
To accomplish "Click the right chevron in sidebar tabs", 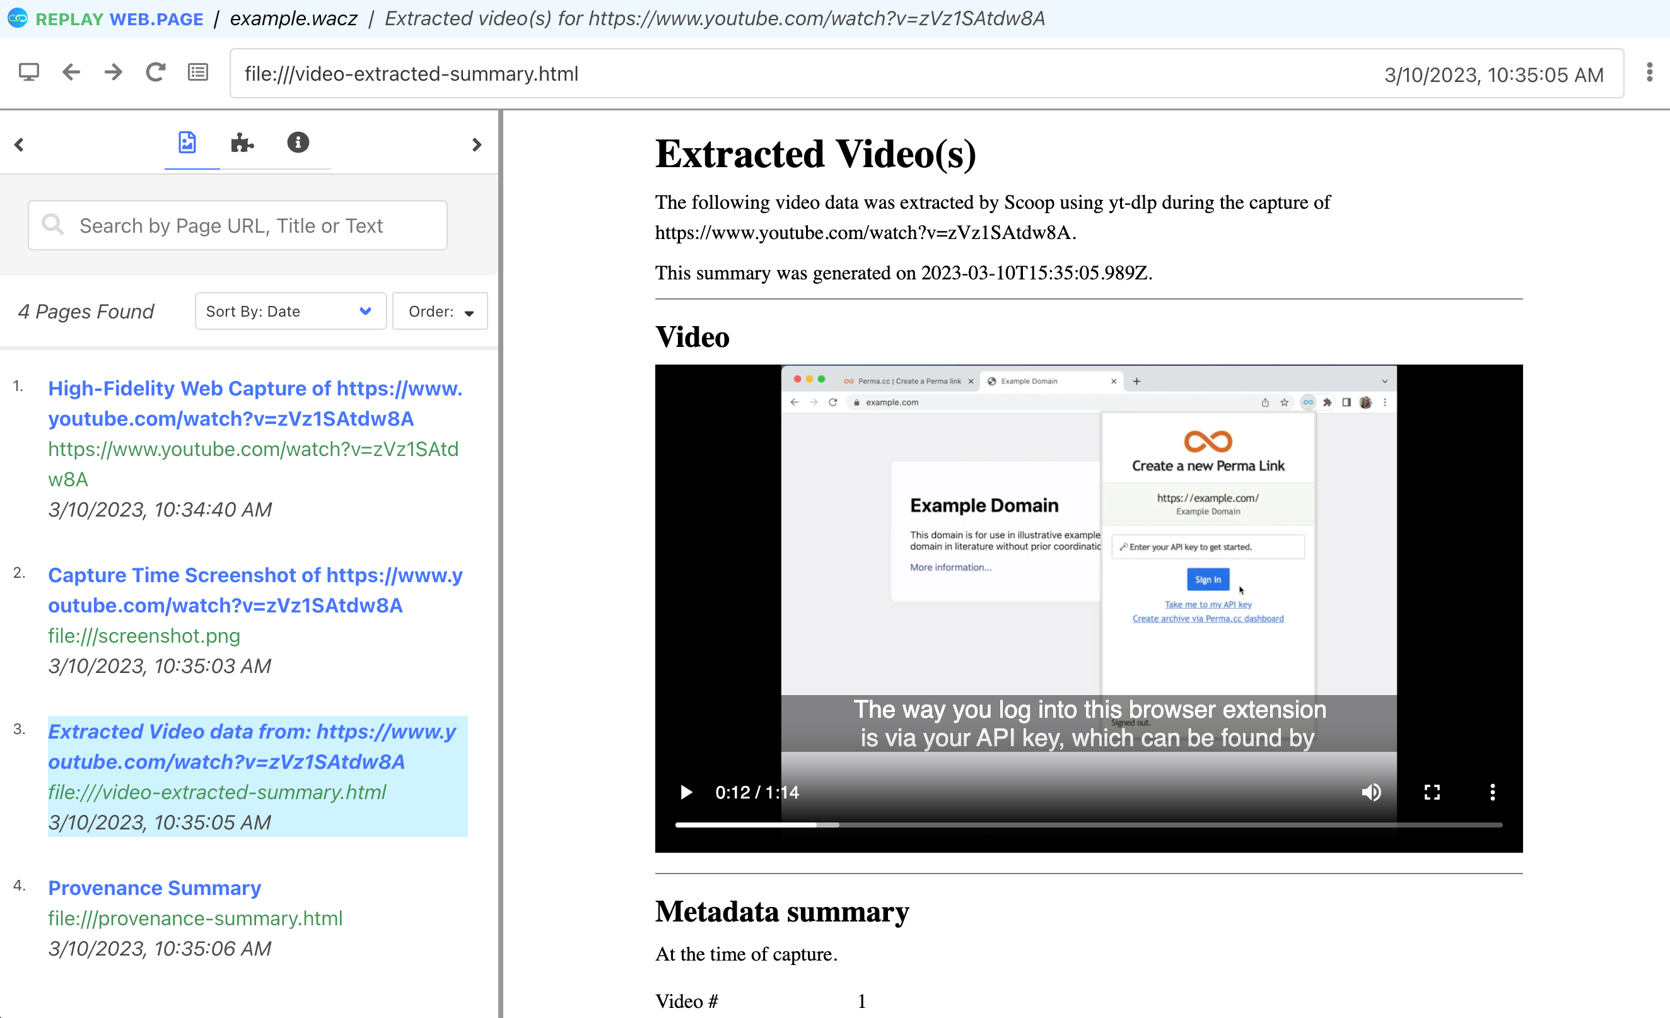I will (x=476, y=144).
